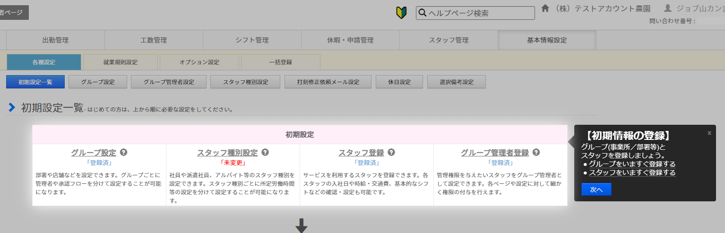Click the 選択備考設定 button
Image resolution: width=725 pixels, height=233 pixels.
[457, 82]
